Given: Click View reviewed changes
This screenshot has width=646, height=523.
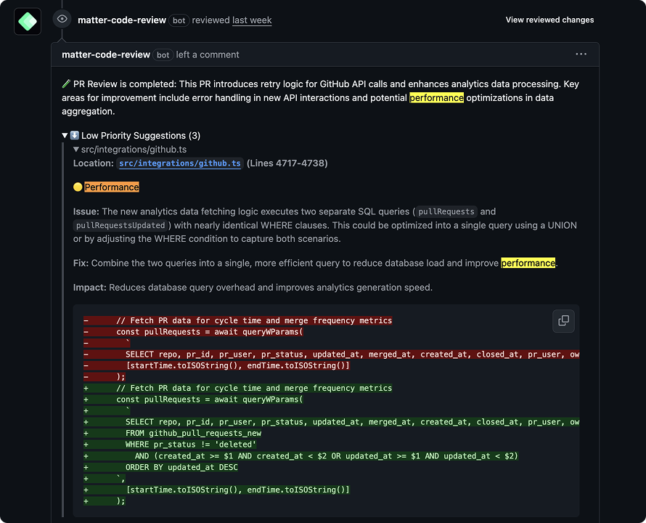Looking at the screenshot, I should (549, 20).
